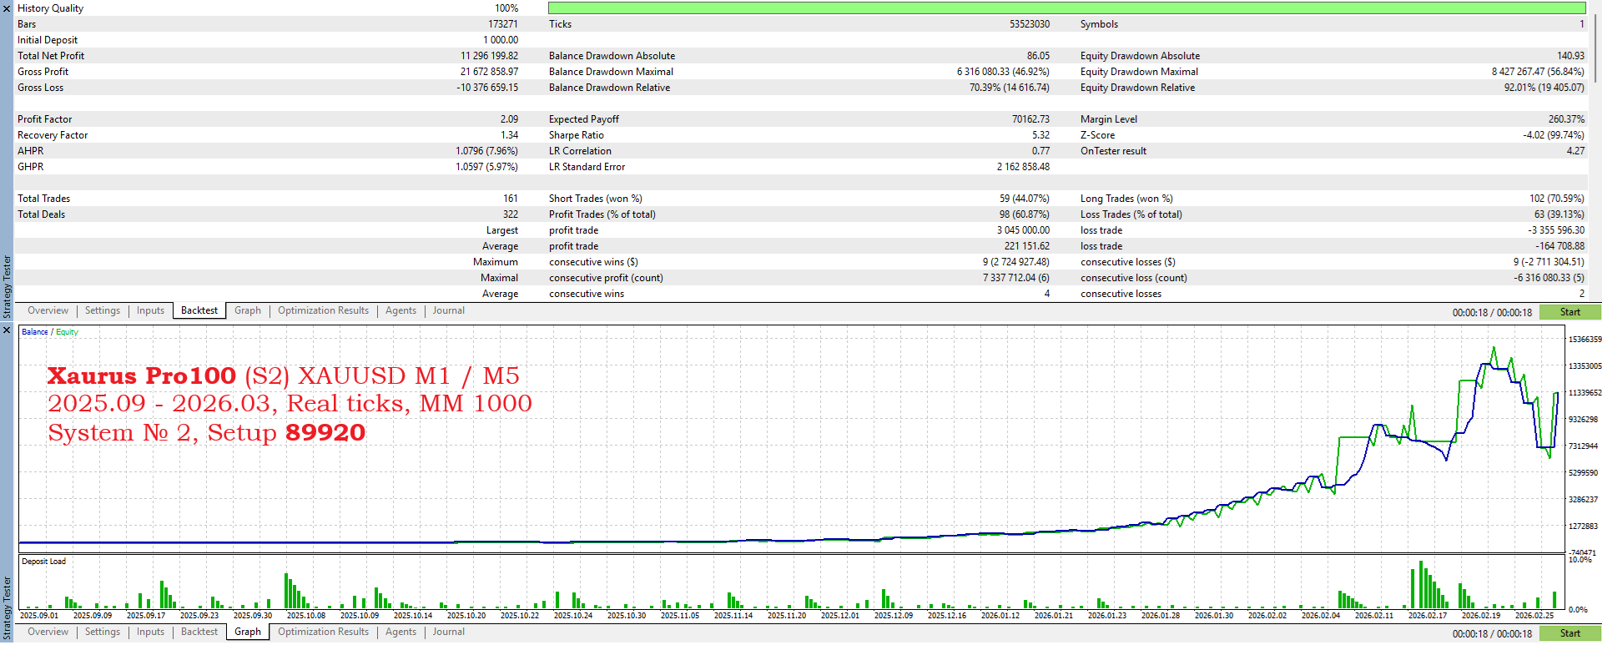The height and width of the screenshot is (645, 1602).
Task: View Optimization Results in the lower tab bar
Action: [323, 632]
